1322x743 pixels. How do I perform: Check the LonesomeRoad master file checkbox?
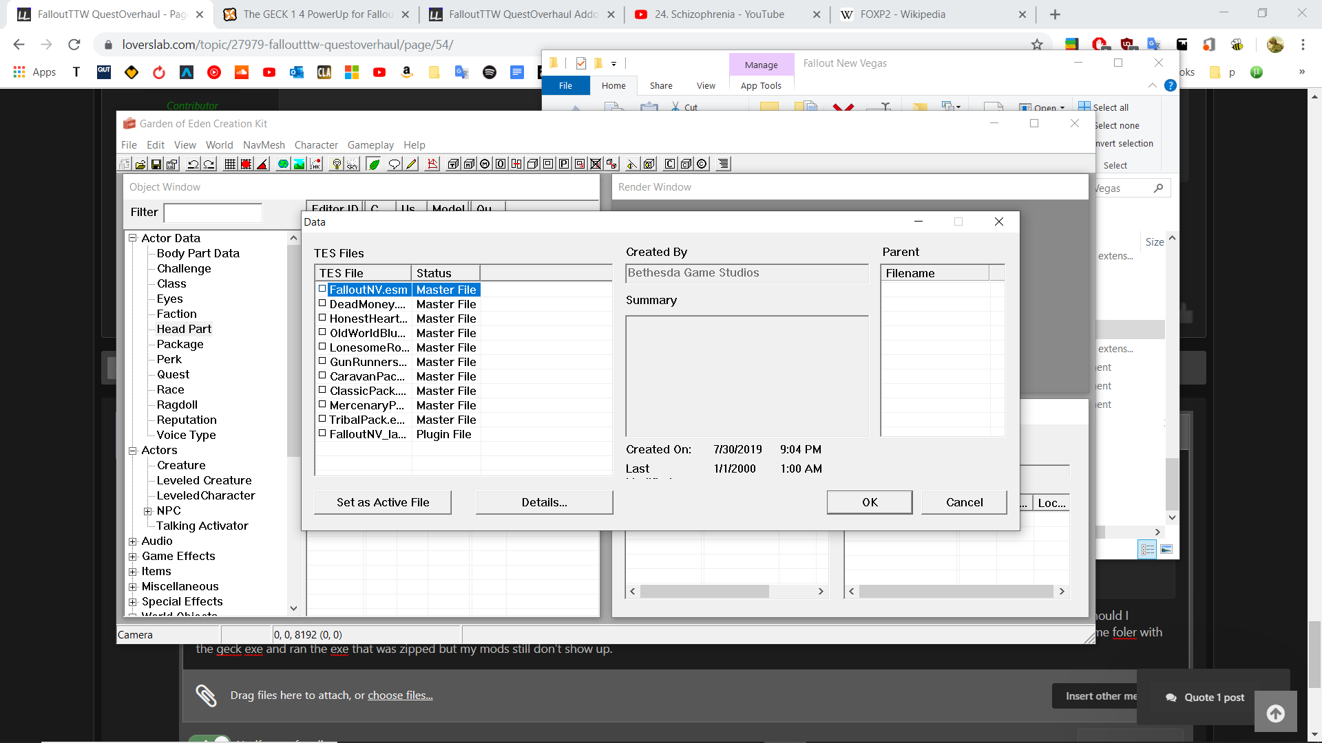coord(322,347)
